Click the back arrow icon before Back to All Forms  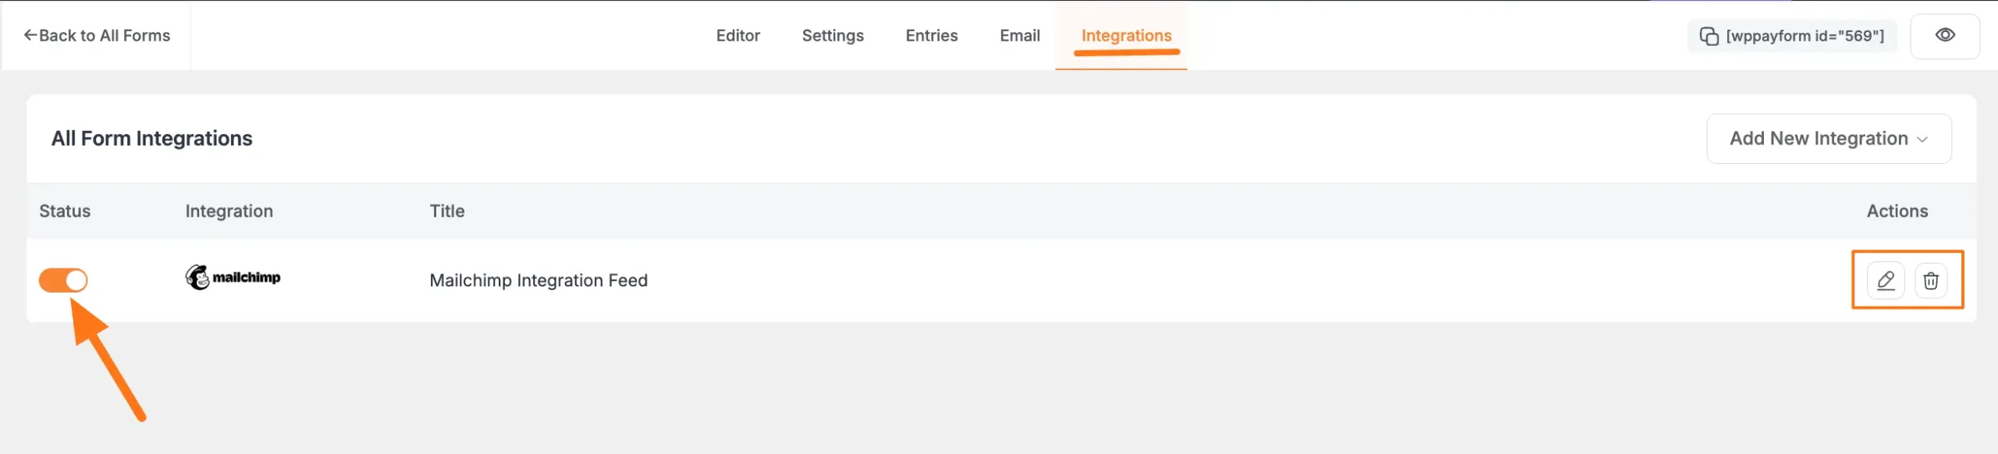(30, 34)
